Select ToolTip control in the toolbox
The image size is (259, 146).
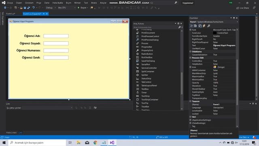[145, 103]
